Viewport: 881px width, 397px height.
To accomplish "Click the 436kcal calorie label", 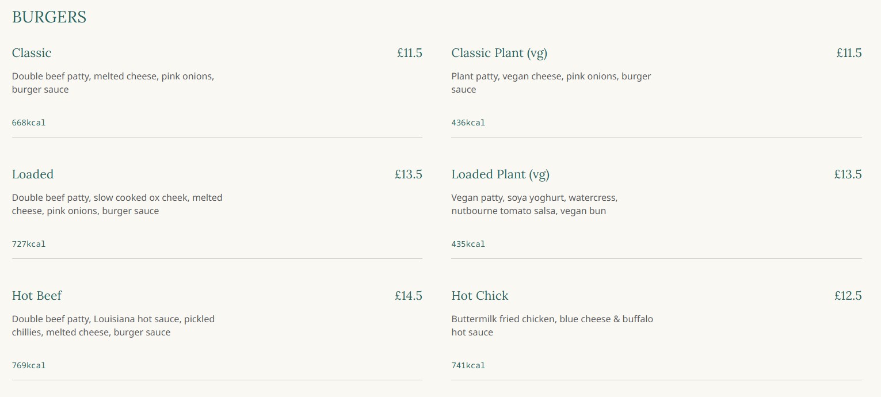I will [468, 123].
